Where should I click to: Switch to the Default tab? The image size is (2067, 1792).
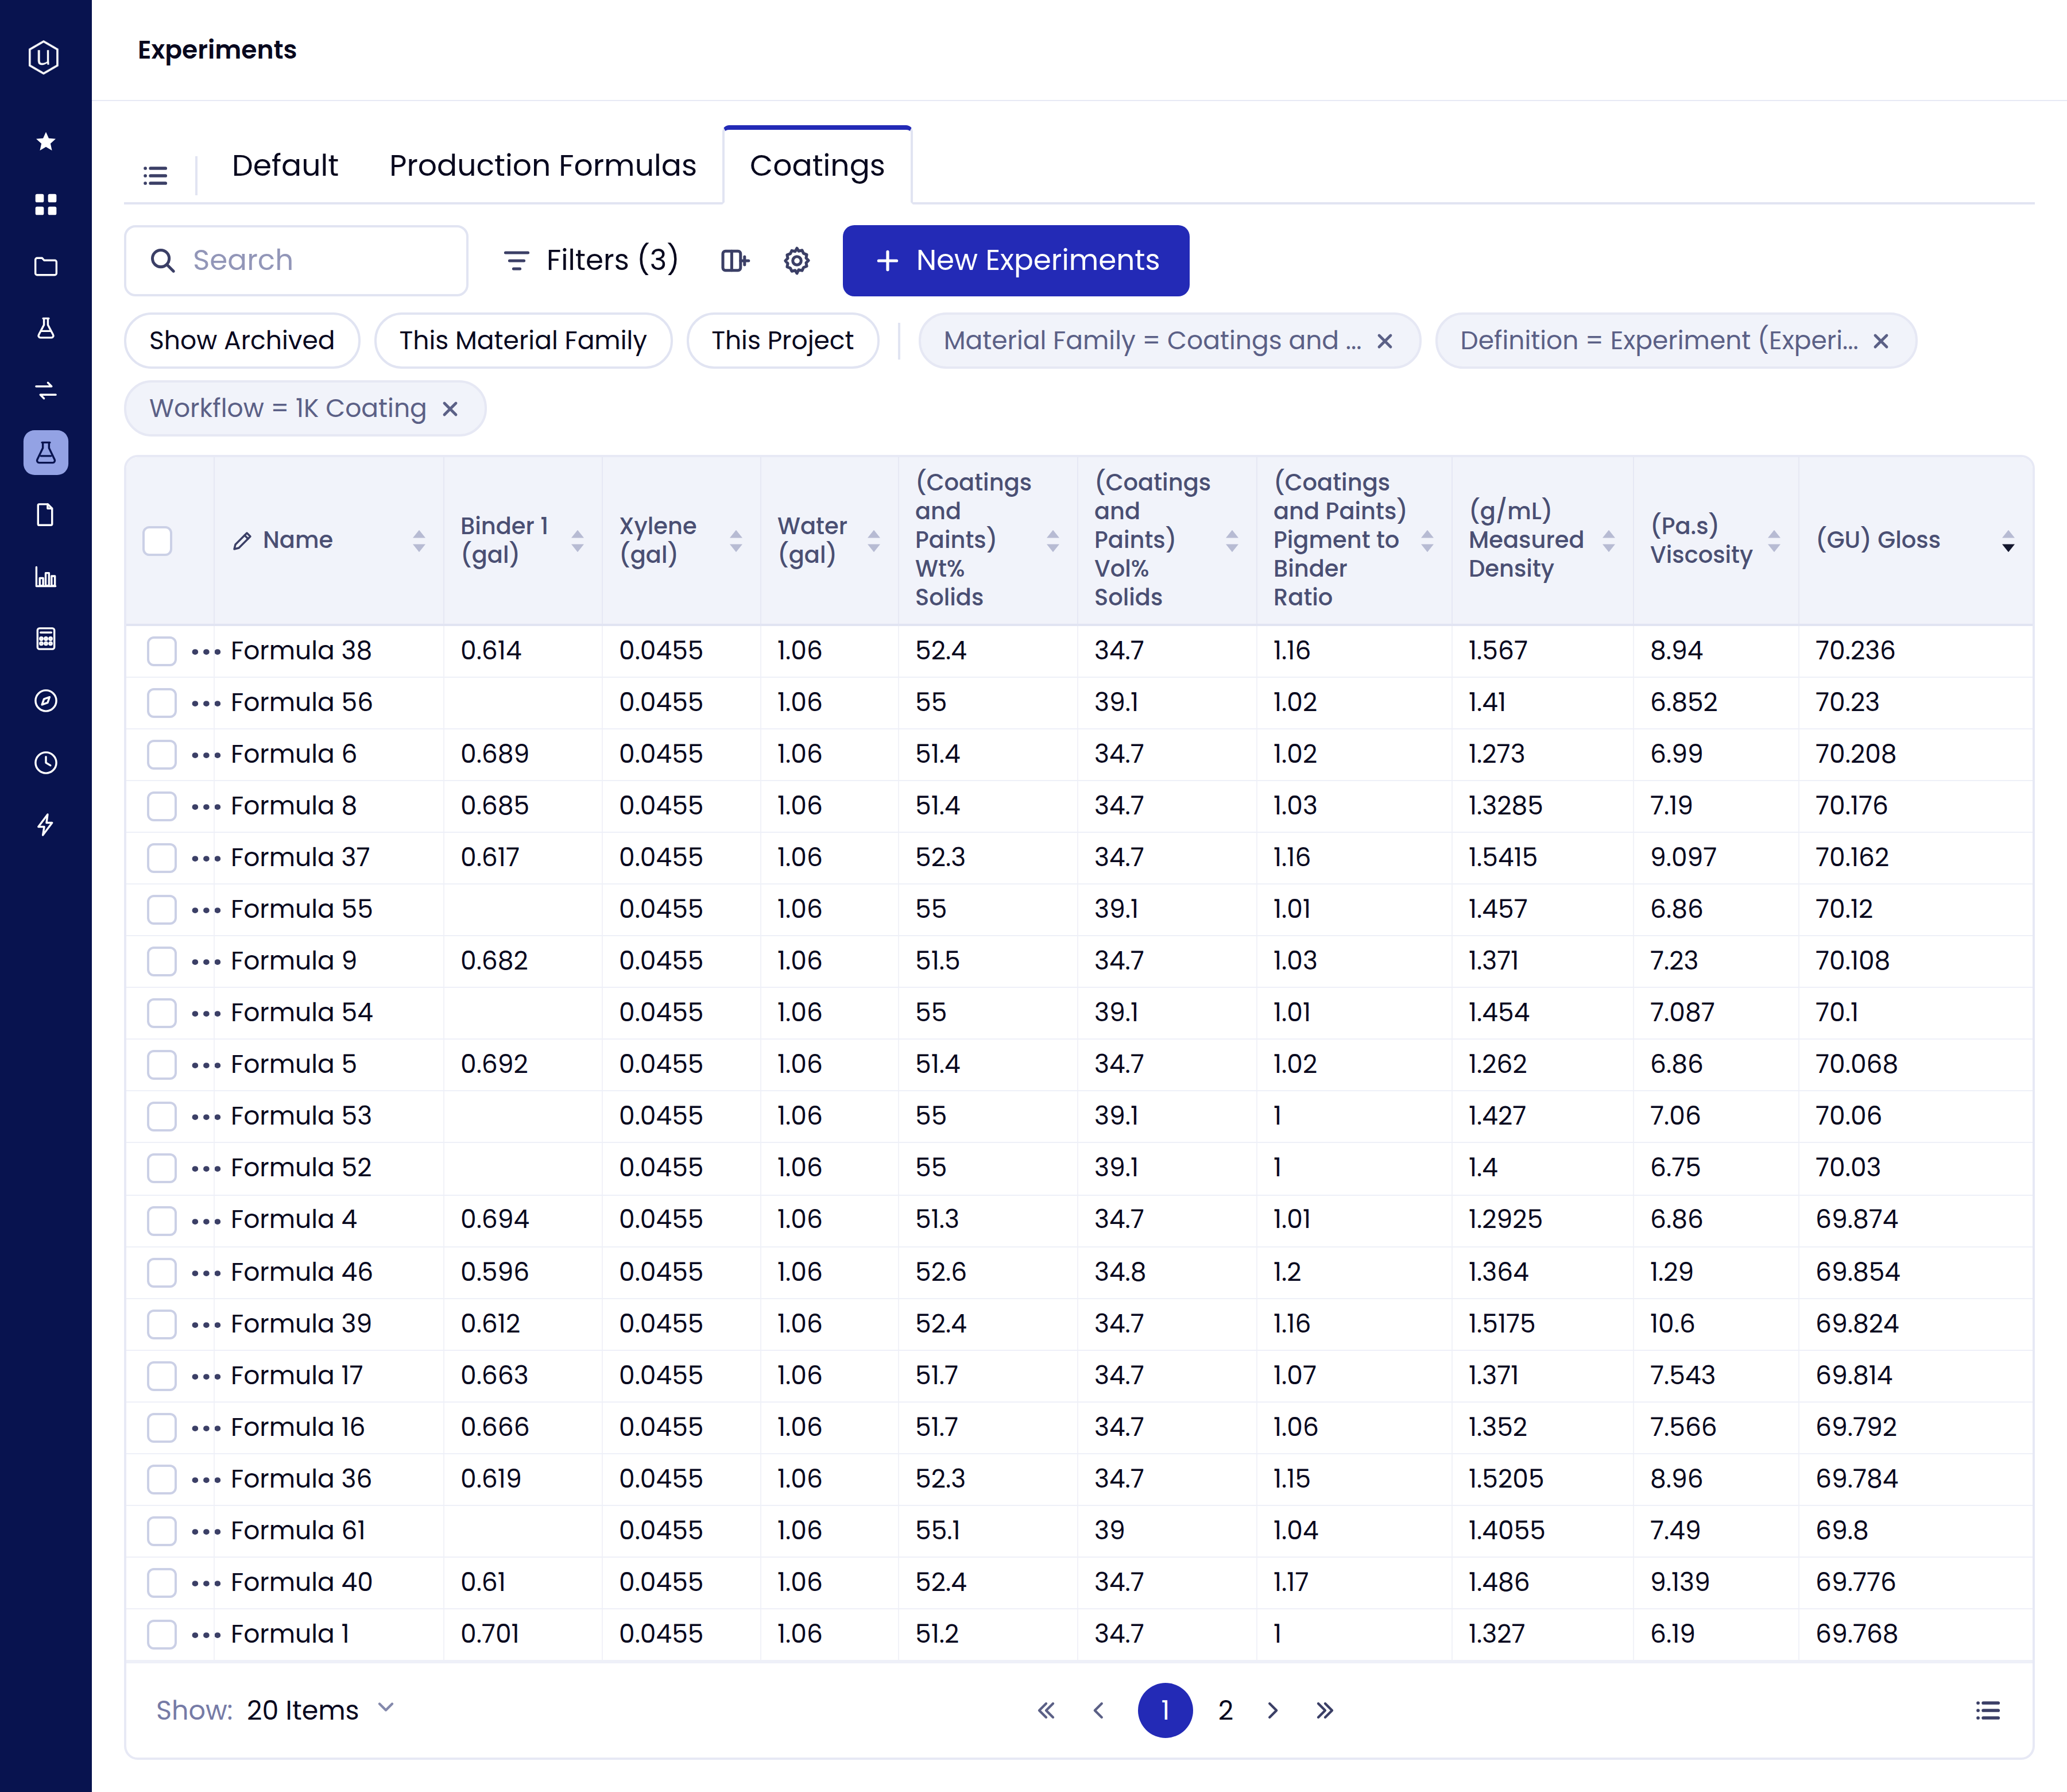285,165
